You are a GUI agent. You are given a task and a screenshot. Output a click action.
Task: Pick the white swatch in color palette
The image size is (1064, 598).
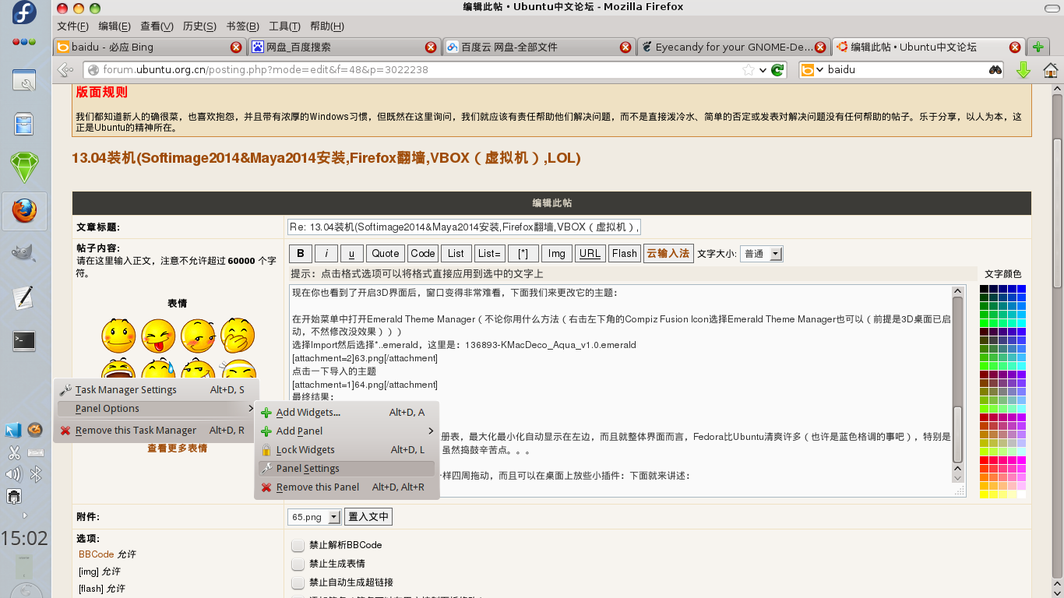[1021, 494]
